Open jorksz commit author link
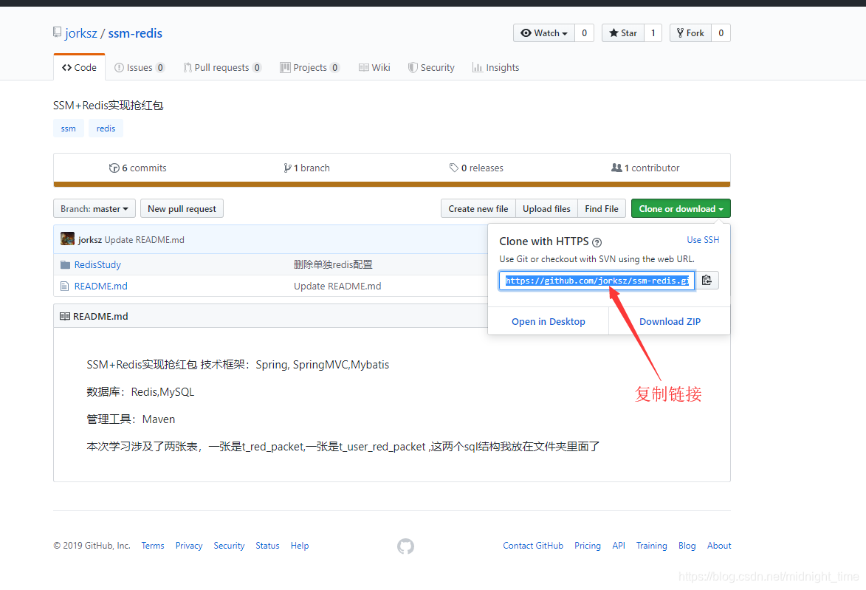Screen dimensions: 866x590 [x=90, y=240]
